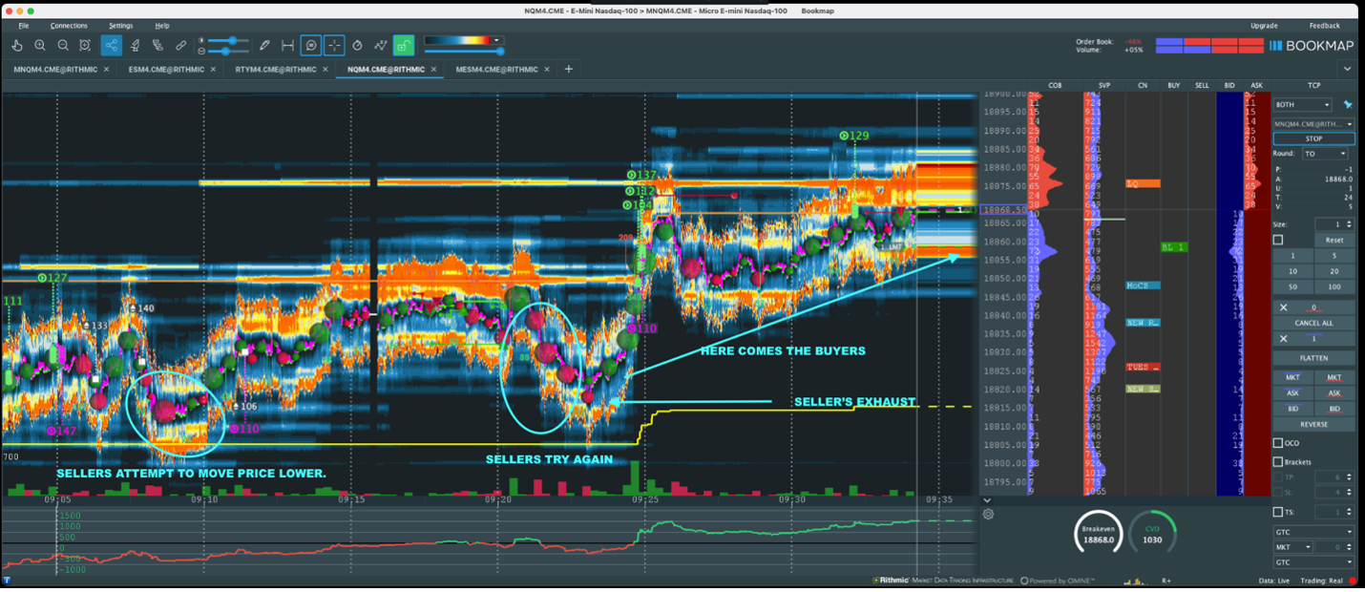Screen dimensions: 1365x592
Task: Switch to the RTYM4.CME@RITHMIC tab
Action: pos(275,70)
